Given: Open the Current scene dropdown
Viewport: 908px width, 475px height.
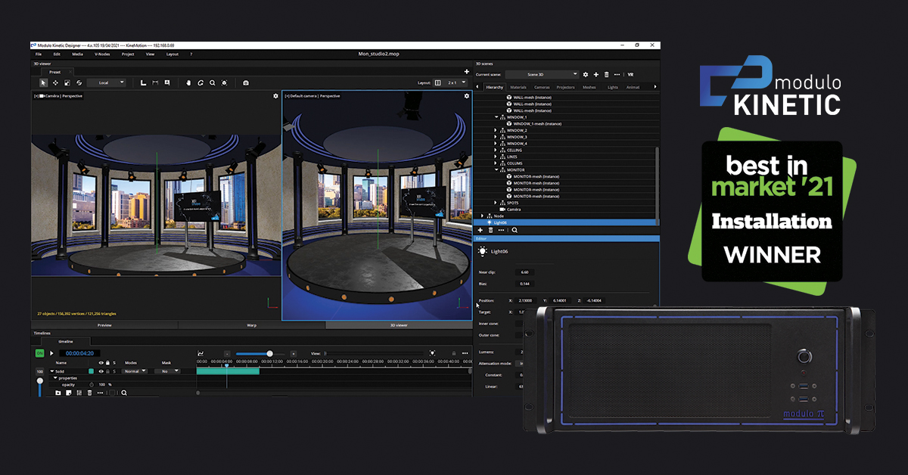Looking at the screenshot, I should pos(542,75).
